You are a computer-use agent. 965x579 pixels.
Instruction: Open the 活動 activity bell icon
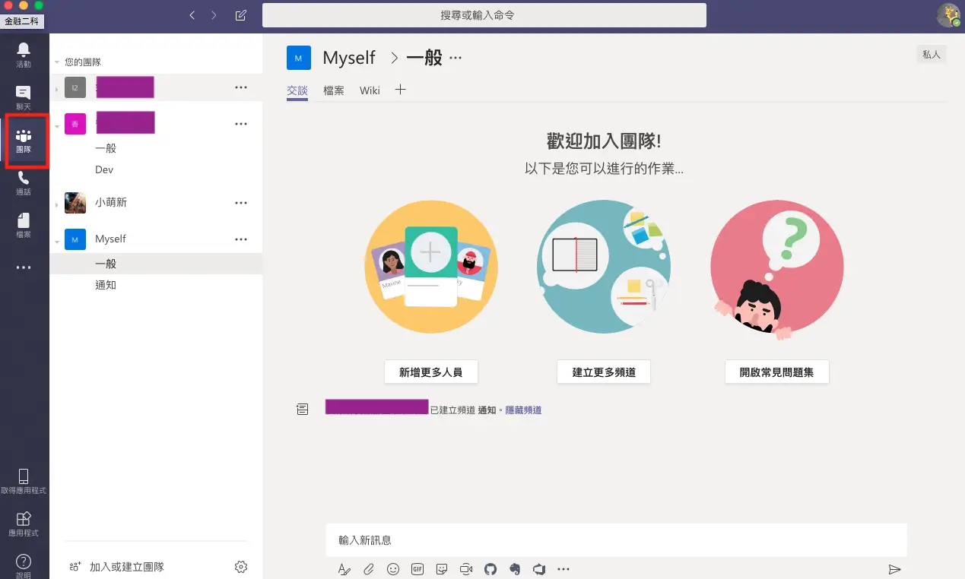tap(24, 54)
